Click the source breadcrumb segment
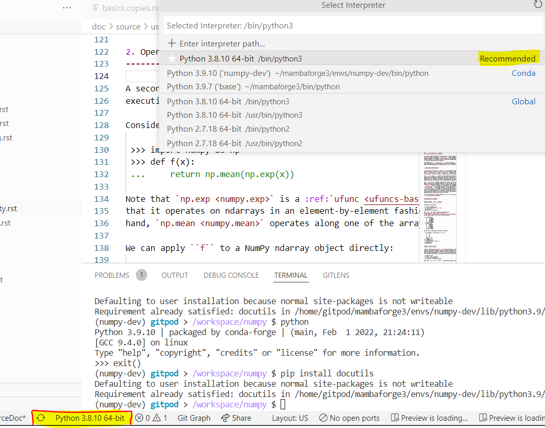This screenshot has width=545, height=428. [x=128, y=26]
